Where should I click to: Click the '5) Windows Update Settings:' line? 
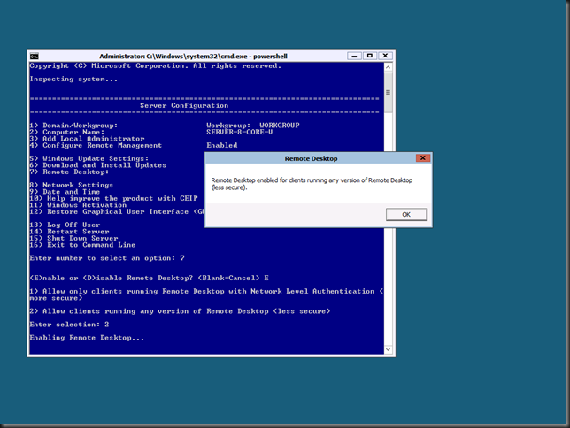tap(89, 159)
